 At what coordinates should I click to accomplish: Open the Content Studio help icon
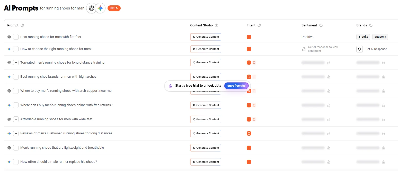coord(216,25)
